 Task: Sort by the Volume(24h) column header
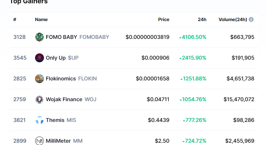(x=233, y=19)
